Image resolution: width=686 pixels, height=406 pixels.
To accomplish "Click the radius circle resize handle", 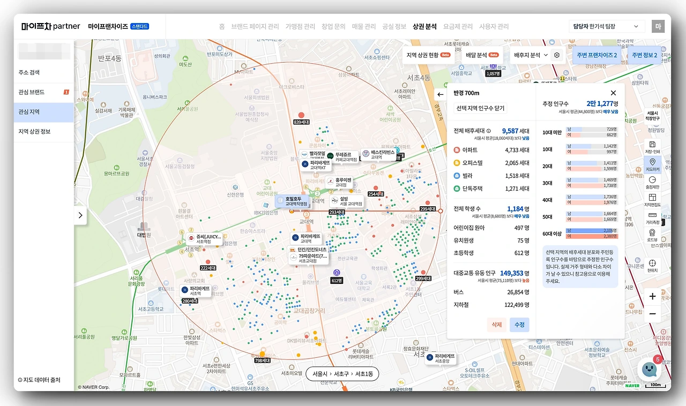I will click(441, 211).
